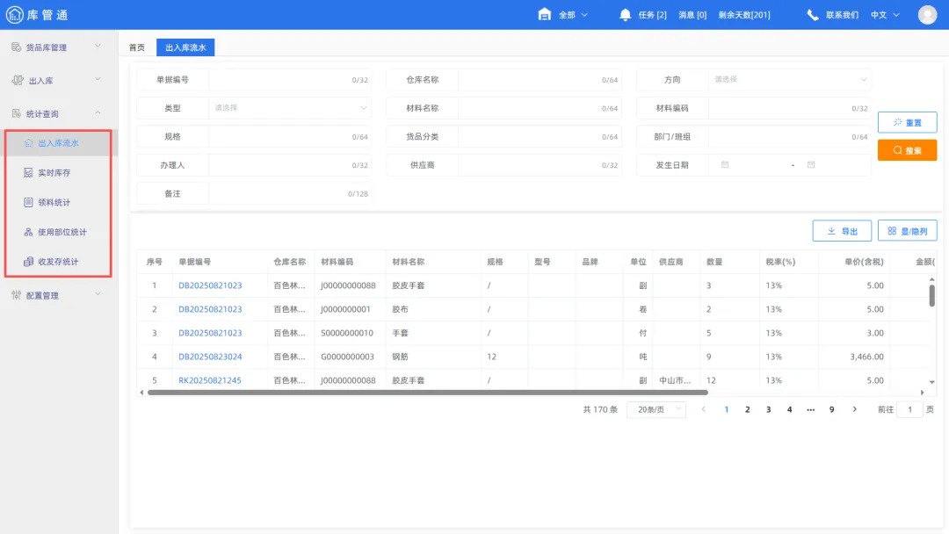949x534 pixels.
Task: Click the phone icon beside 联系我们
Action: click(813, 15)
